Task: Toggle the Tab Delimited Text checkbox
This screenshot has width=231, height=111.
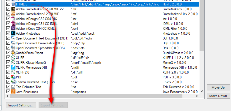Action: point(8,87)
